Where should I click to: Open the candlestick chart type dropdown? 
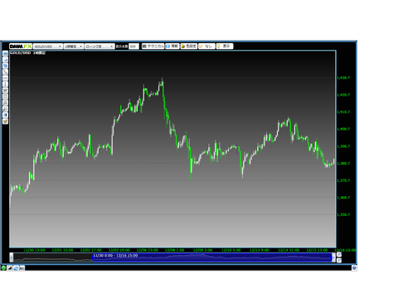tap(99, 47)
